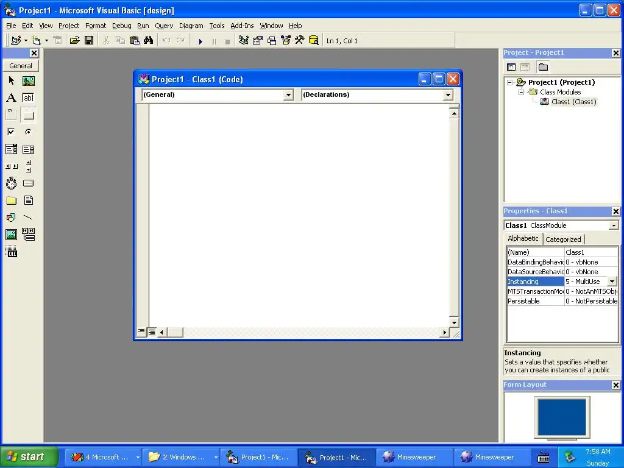Viewport: 624px width, 468px height.
Task: Collapse the Class Modules folder node
Action: tap(522, 92)
